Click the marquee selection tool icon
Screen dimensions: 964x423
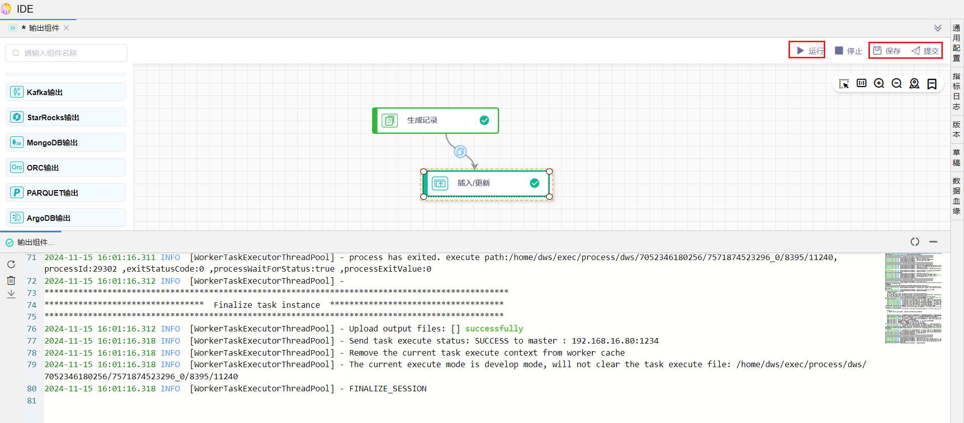pyautogui.click(x=844, y=84)
